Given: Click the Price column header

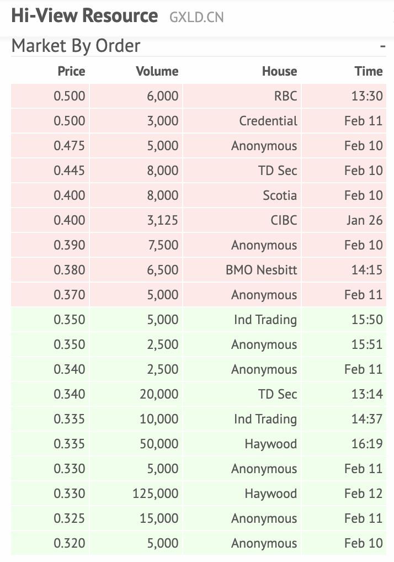Looking at the screenshot, I should click(x=71, y=71).
